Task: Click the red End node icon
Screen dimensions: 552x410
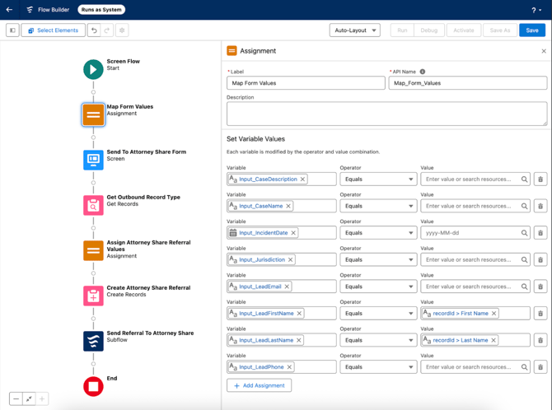Action: coord(93,386)
